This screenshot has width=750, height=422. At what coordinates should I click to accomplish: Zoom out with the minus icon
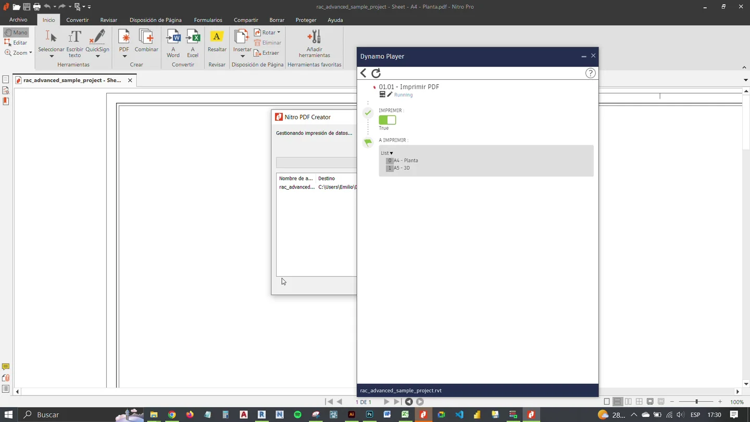point(672,402)
